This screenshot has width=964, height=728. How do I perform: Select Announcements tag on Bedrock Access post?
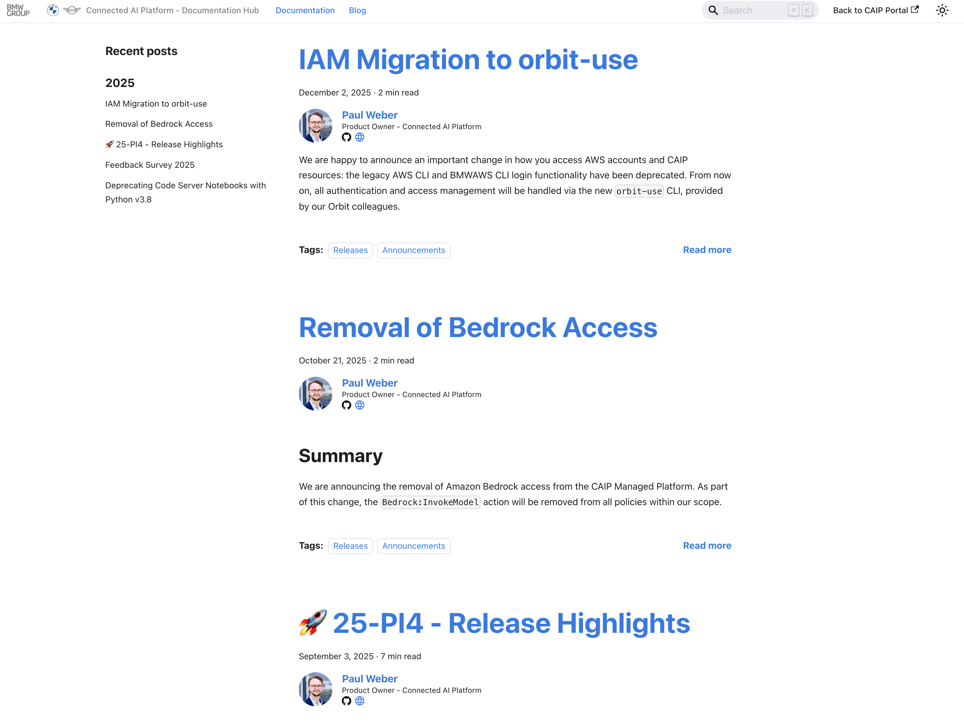(x=414, y=546)
